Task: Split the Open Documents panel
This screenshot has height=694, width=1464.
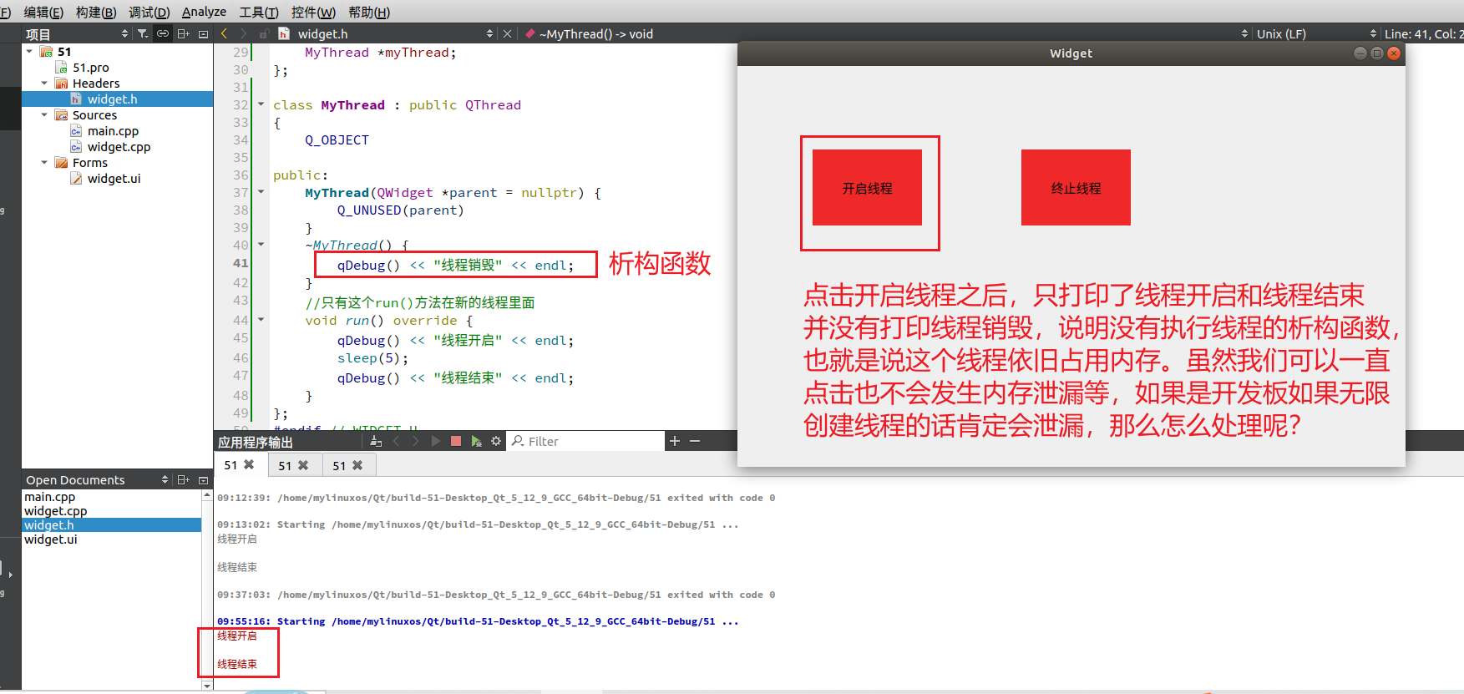Action: click(x=184, y=479)
